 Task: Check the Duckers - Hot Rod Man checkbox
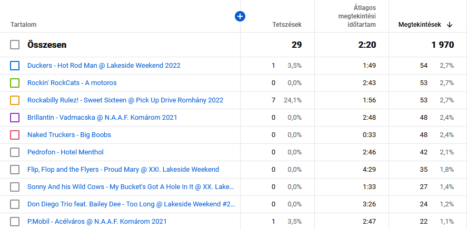click(15, 66)
